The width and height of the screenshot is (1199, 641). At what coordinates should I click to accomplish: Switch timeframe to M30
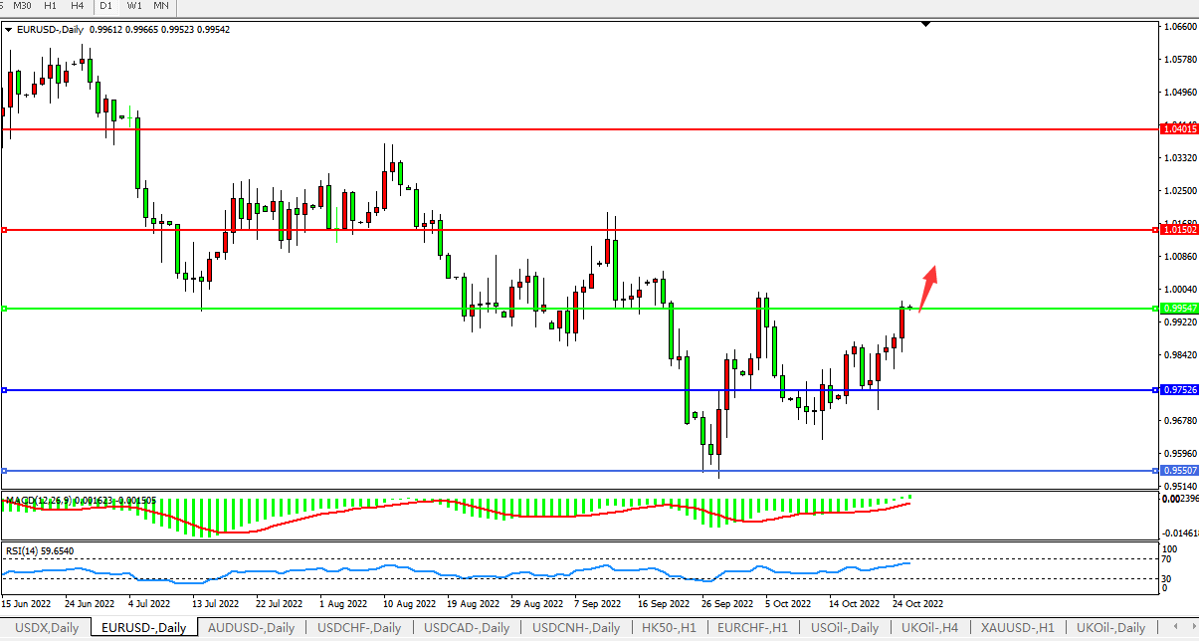23,6
